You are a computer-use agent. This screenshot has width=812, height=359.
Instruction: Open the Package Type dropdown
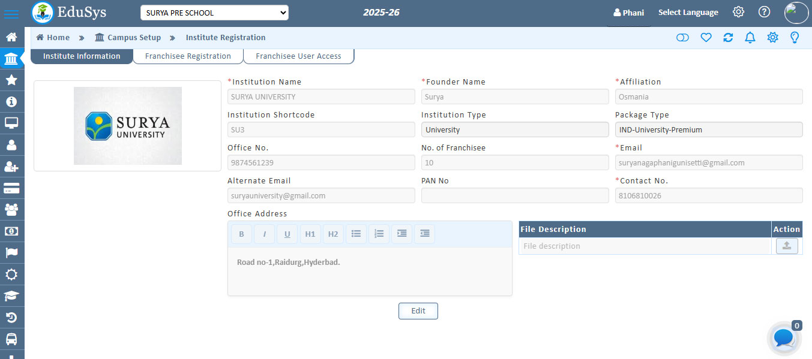coord(708,129)
